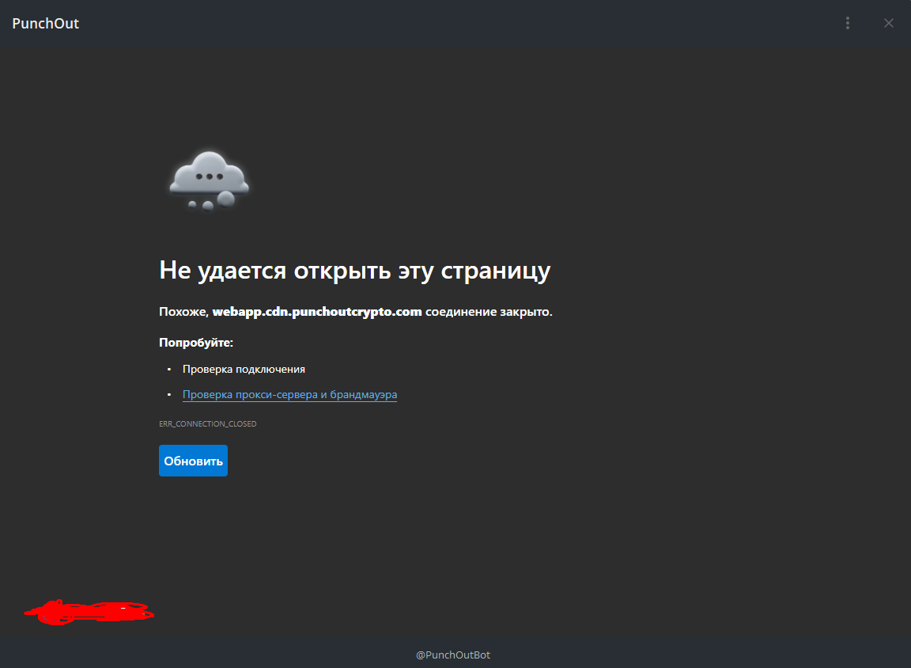Click the @PunchOutBot label in the footer
Screen dimensions: 911x668
[453, 655]
